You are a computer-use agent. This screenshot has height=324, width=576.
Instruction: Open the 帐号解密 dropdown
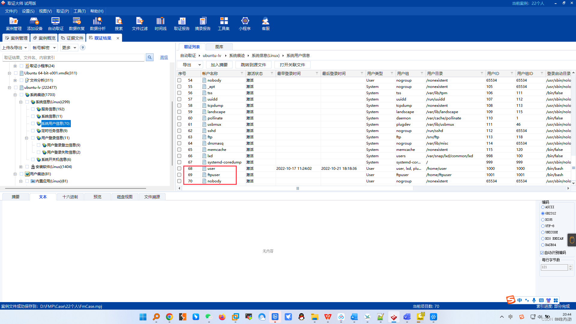tap(44, 48)
